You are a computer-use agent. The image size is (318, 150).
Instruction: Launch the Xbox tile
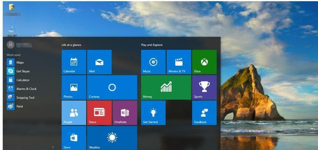click(204, 62)
